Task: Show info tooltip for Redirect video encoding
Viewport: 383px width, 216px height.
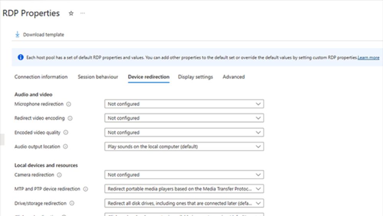Action: (70, 119)
